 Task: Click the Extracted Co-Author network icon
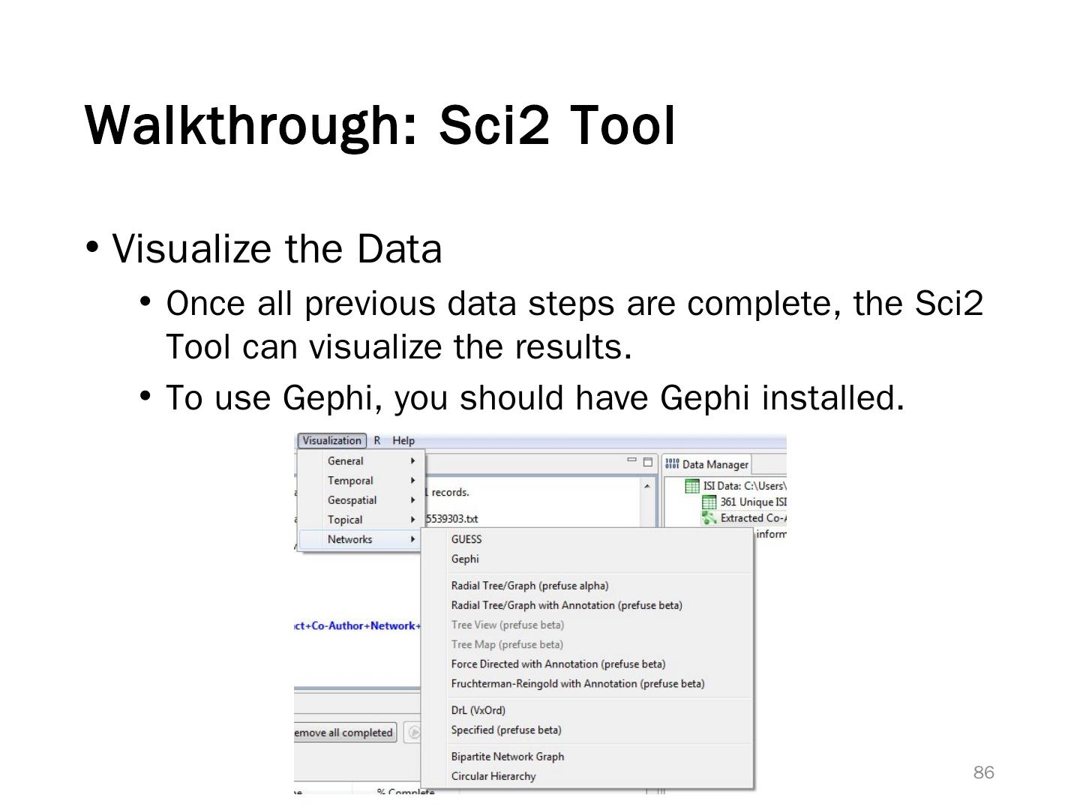point(709,518)
